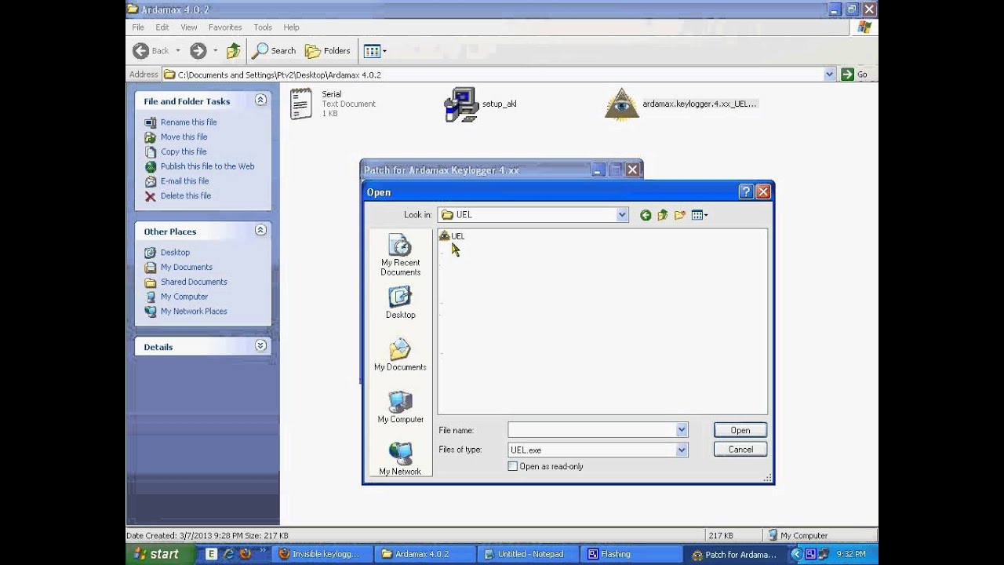Open the Tools menu in Explorer
1004x565 pixels.
tap(263, 27)
